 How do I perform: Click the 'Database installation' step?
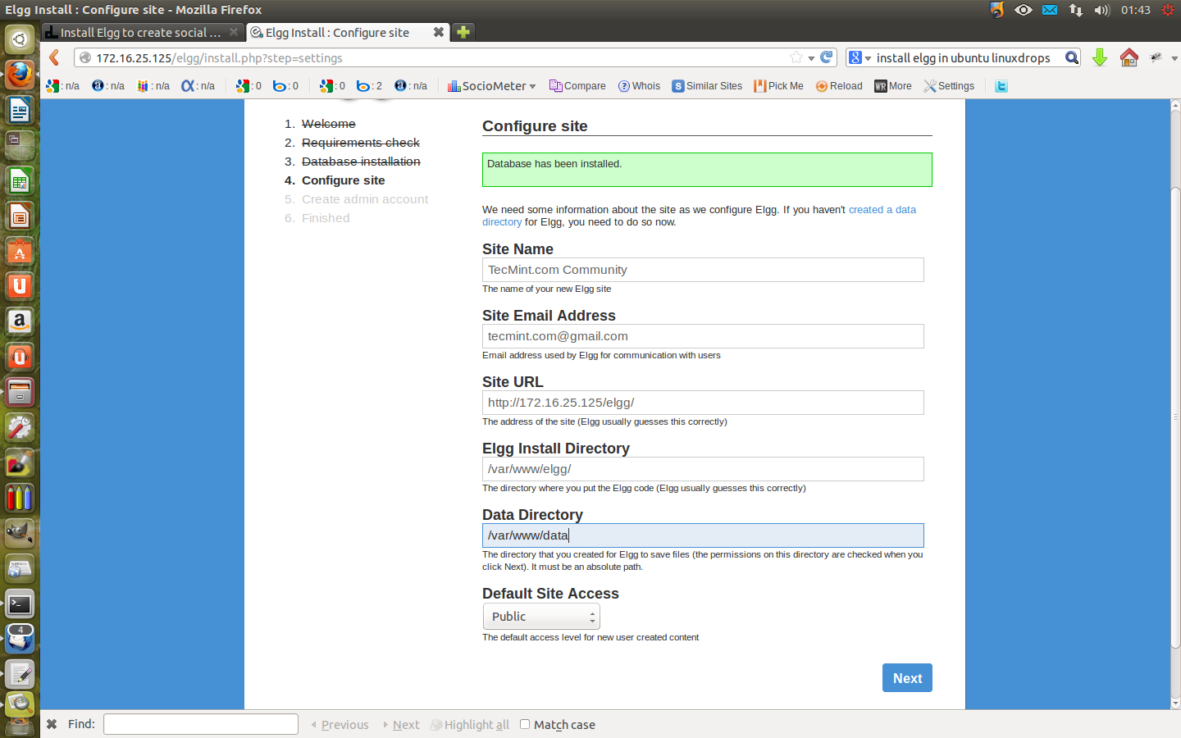click(361, 162)
